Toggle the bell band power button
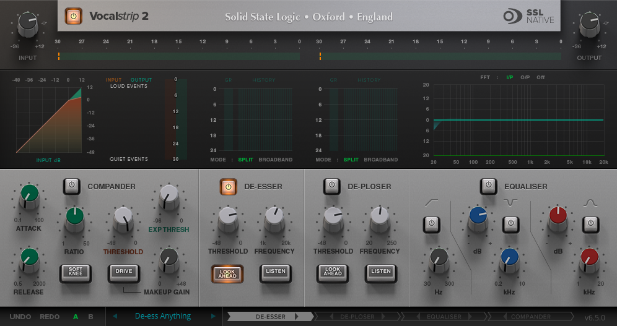The width and height of the screenshot is (617, 326). click(590, 225)
